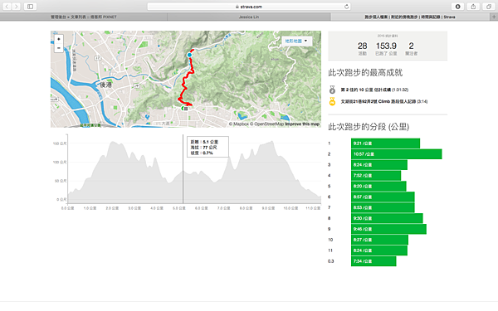Select split 10 bar 8:27 per km
Image resolution: width=498 pixels, height=311 pixels.
(379, 240)
